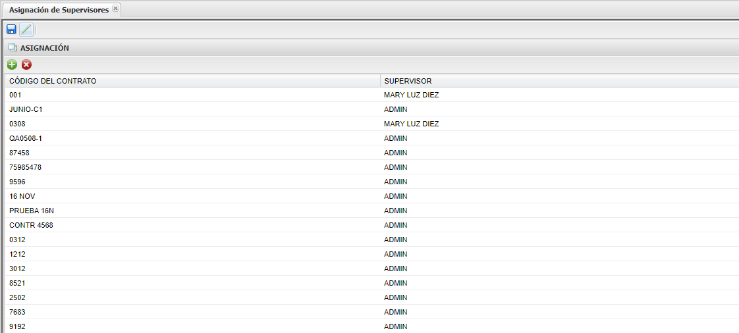The width and height of the screenshot is (739, 333).
Task: Sort by CÓDIGO DEL CONTRATO column header
Action: (53, 81)
